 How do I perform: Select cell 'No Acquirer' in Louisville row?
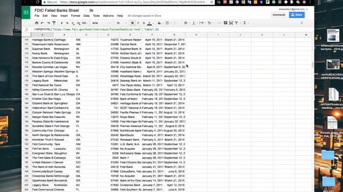130,149
